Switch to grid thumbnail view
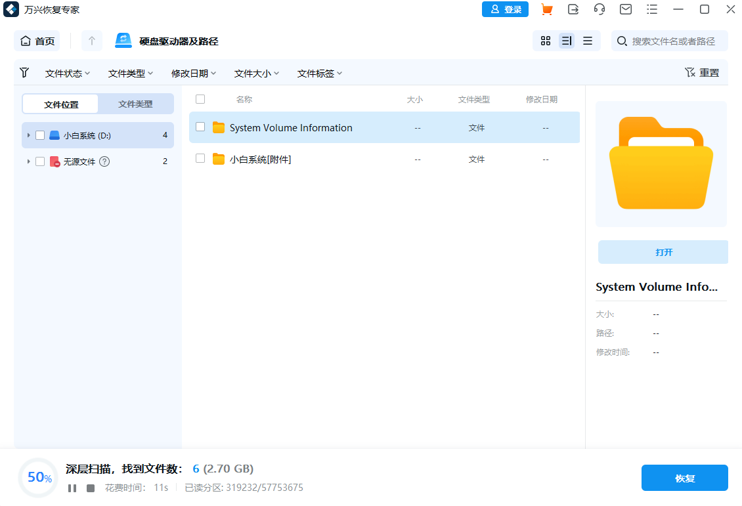 545,40
